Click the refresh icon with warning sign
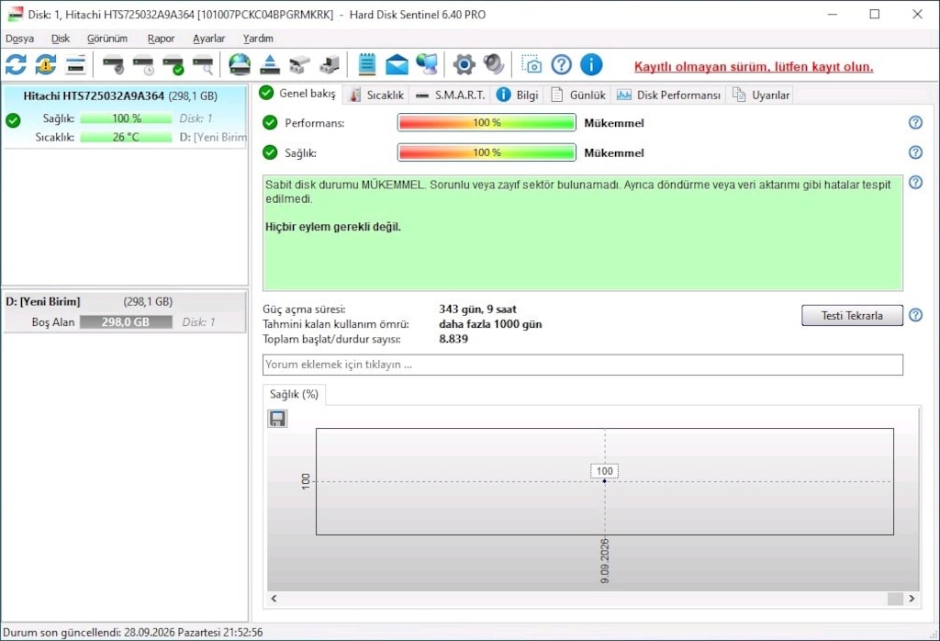 [46, 65]
